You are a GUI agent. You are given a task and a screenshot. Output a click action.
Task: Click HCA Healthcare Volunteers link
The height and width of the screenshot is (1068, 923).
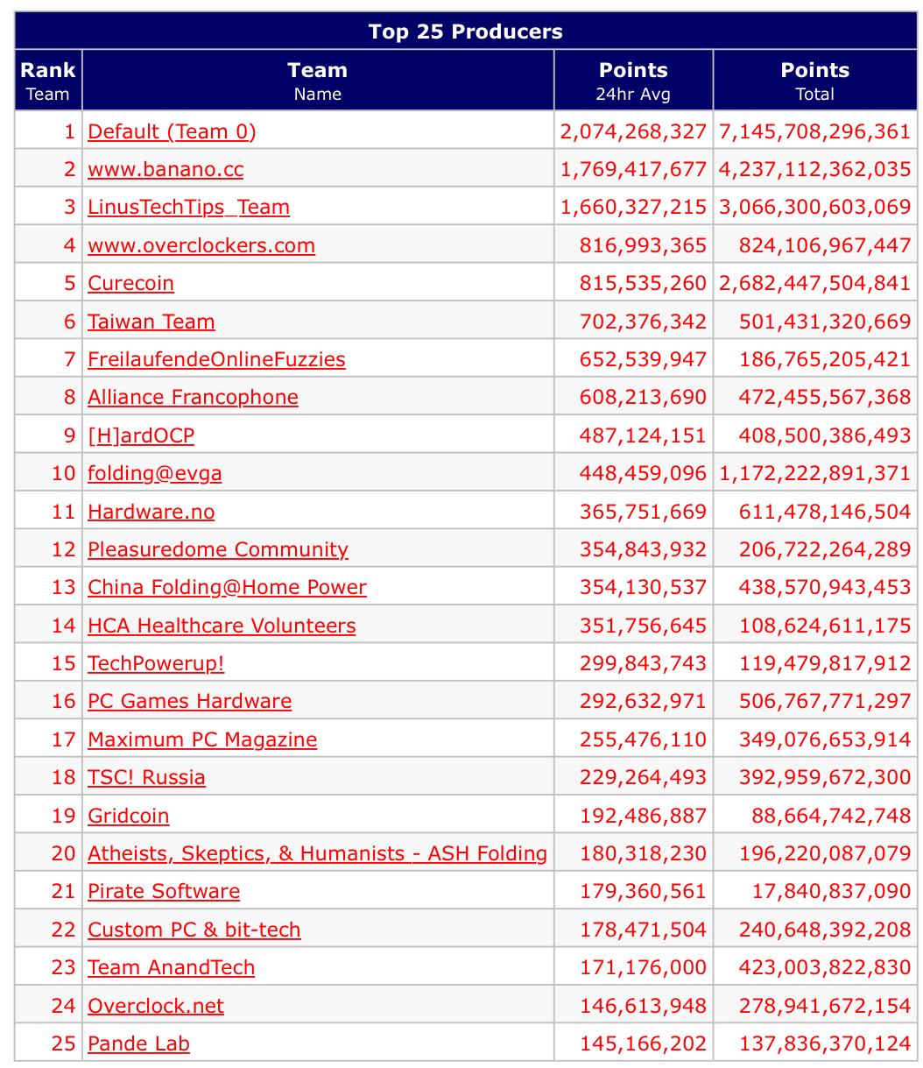click(222, 626)
